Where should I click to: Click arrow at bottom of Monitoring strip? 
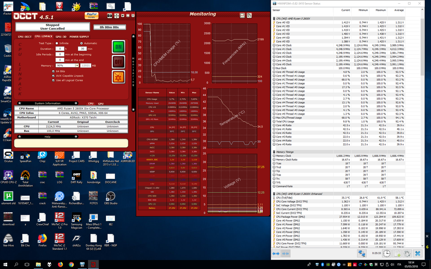(133, 110)
